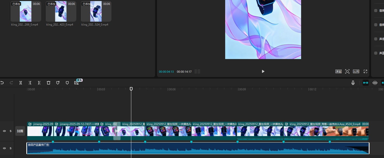This screenshot has width=384, height=158.
Task: Select the transition icon between timeline clips
Action: 117,131
